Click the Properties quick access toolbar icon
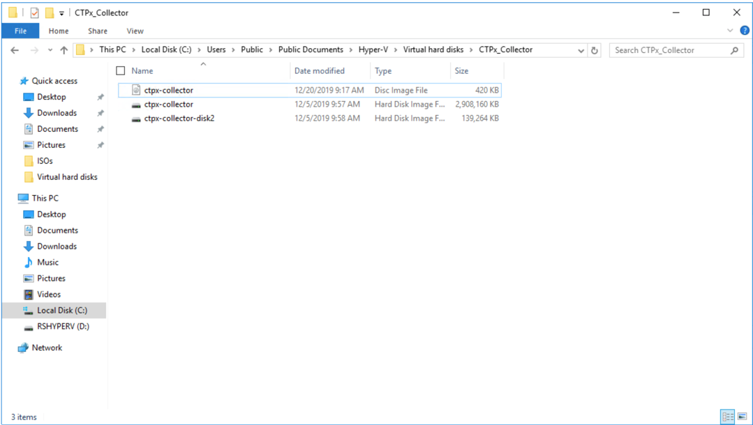 [x=35, y=13]
